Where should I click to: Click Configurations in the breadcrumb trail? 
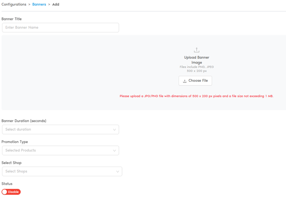(x=14, y=4)
